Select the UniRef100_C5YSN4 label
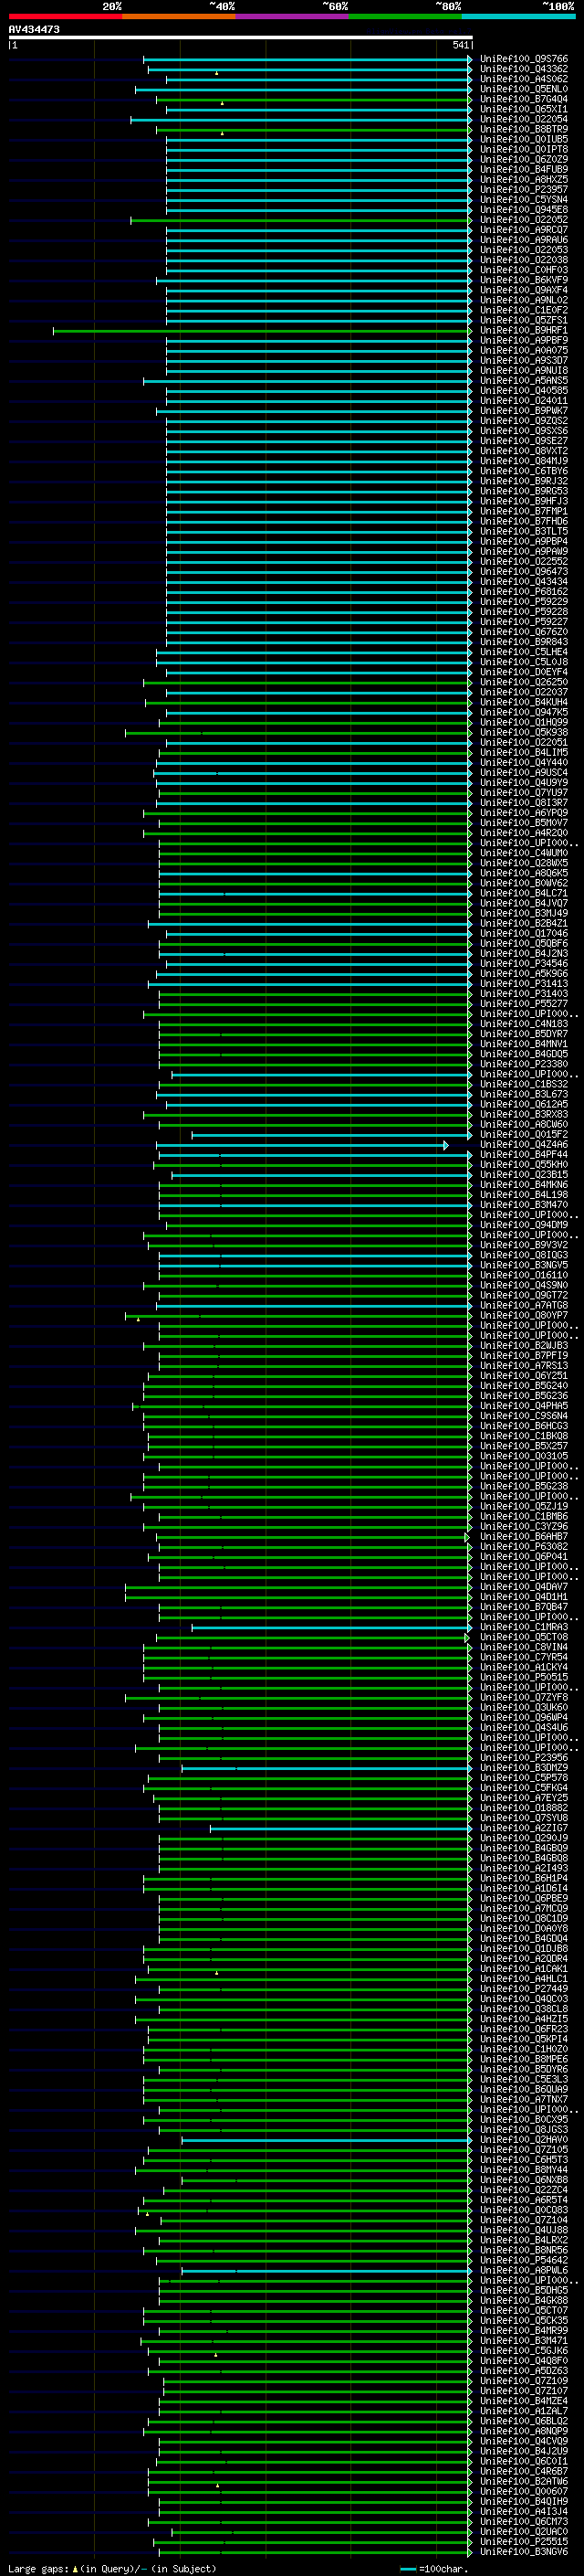Screen dimensions: 584x2576 point(524,200)
